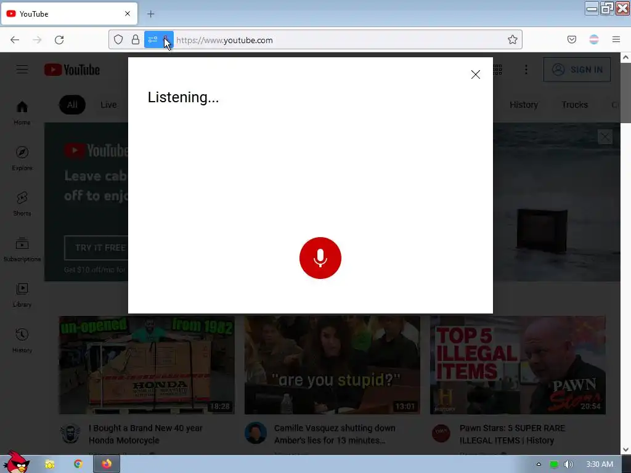Open Subscriptions in sidebar
Viewport: 631px width, 473px height.
point(22,249)
